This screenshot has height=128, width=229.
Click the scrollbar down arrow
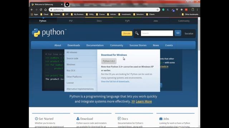click(x=199, y=127)
